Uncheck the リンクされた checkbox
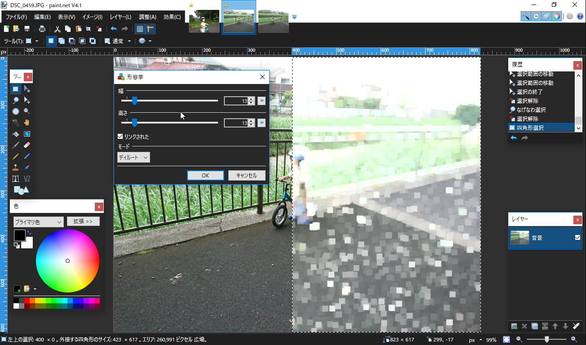 120,137
